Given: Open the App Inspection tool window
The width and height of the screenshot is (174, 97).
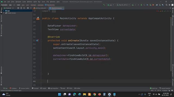Looking at the screenshot, I should pyautogui.click(x=53, y=88).
